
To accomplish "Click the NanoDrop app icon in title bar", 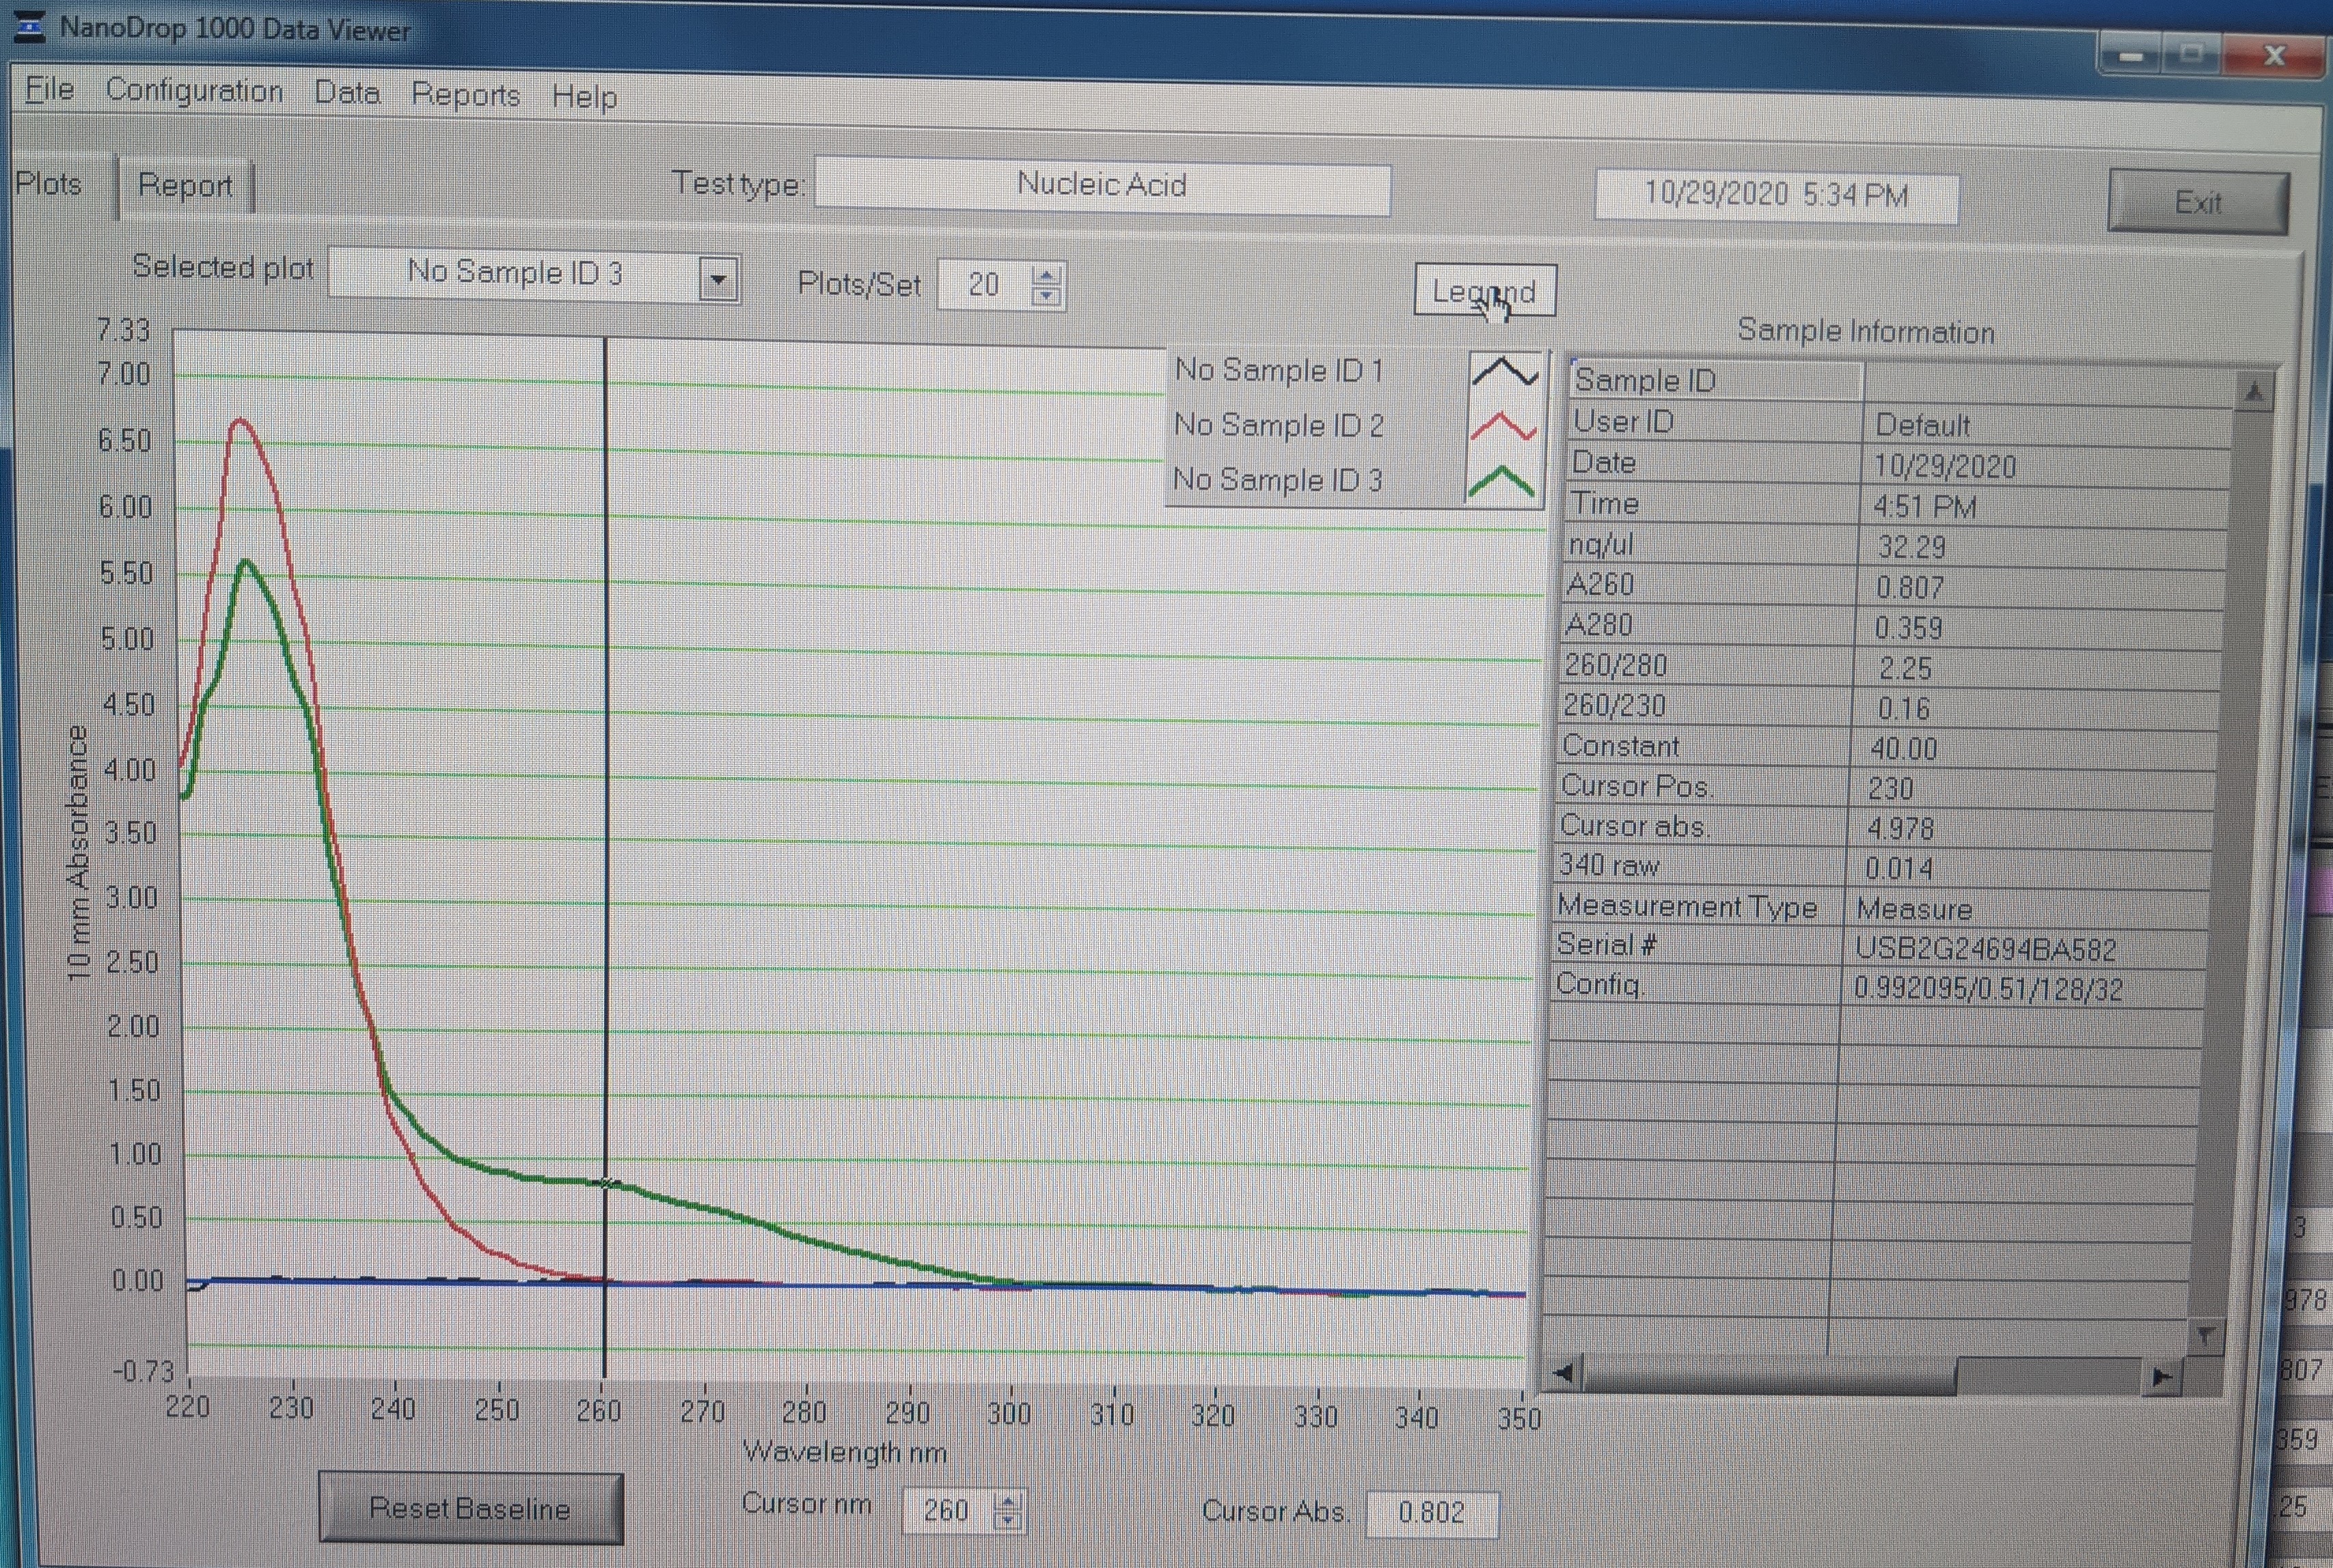I will coord(29,26).
